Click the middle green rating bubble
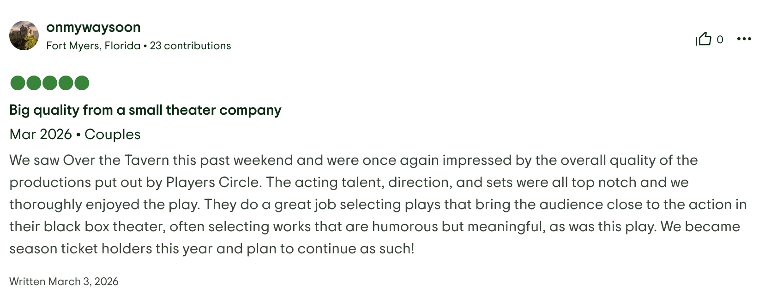 pyautogui.click(x=49, y=83)
